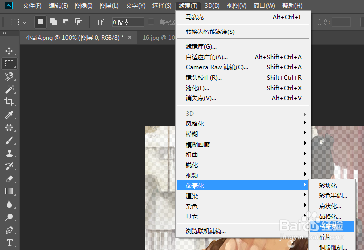Choose Intersect with Selection mode icon
The height and width of the screenshot is (250, 364).
point(79,22)
